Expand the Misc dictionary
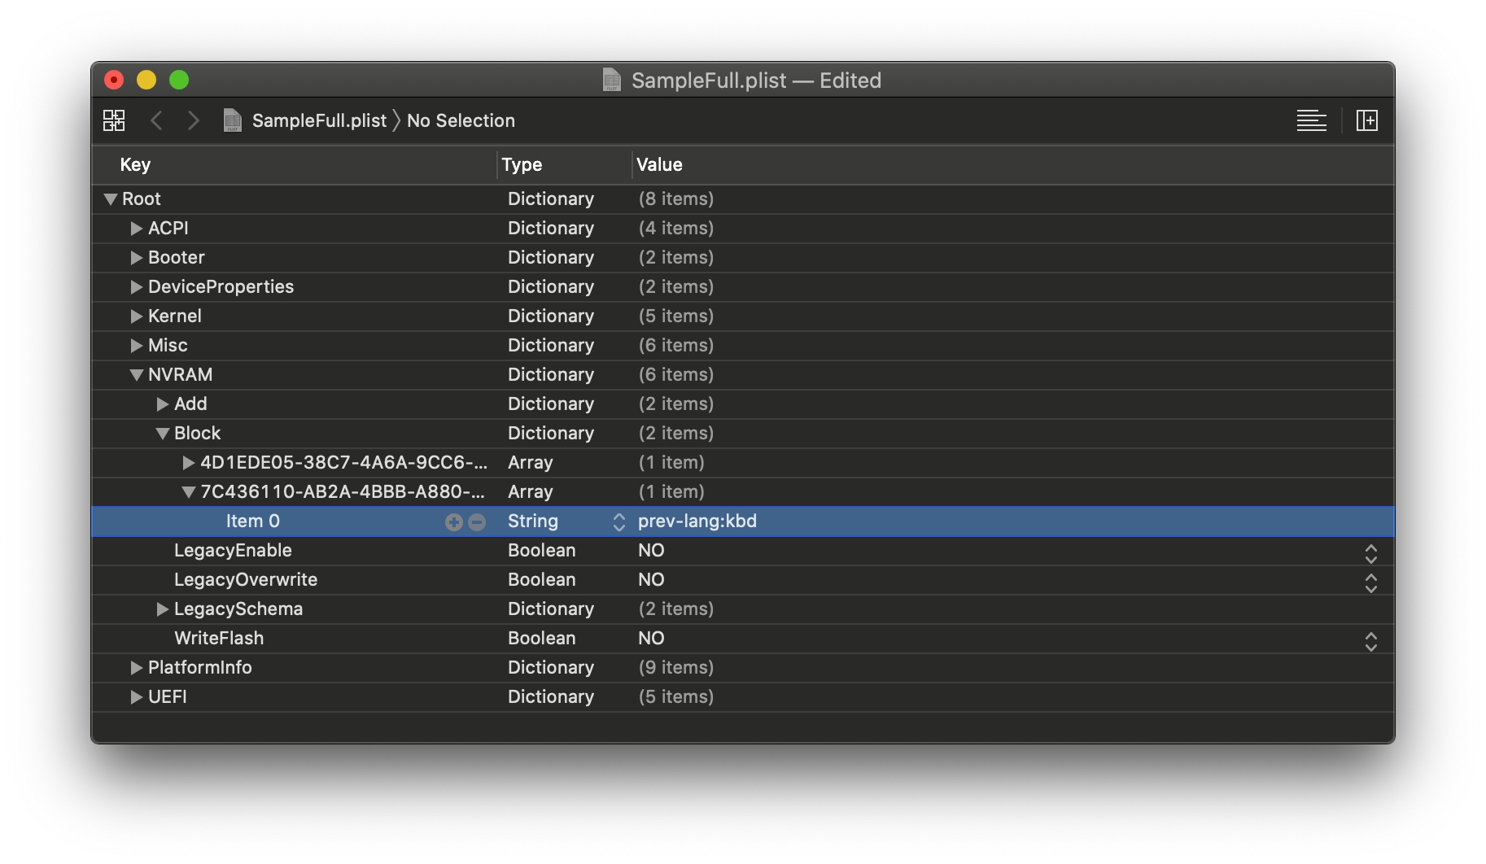 click(x=137, y=346)
